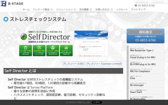Click the (C) 2026 B-STAGE Co., Ltd. footer text

tap(78, 102)
